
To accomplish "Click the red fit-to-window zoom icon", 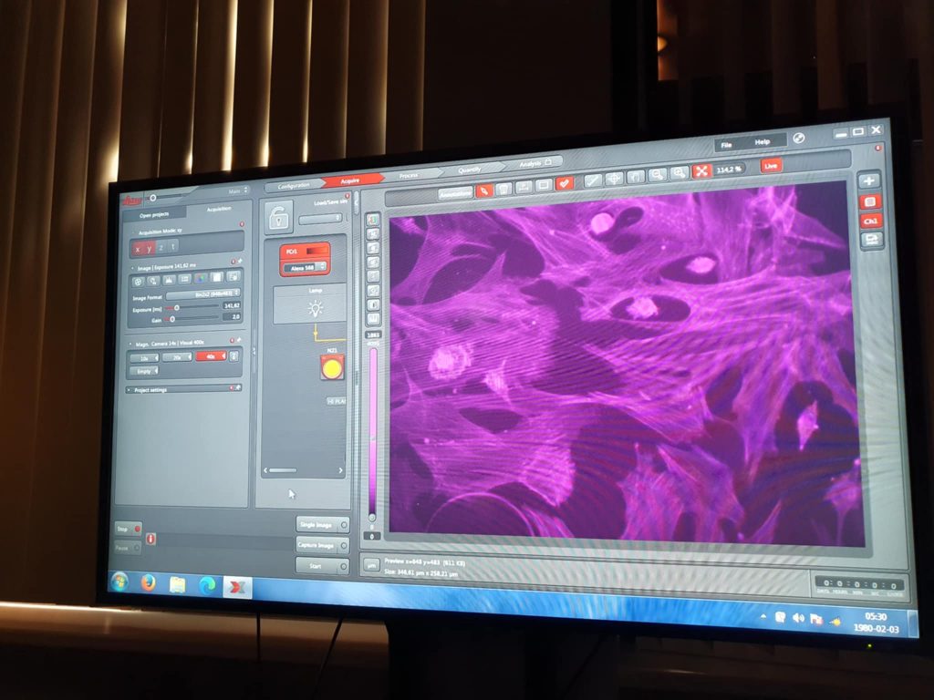I will (701, 171).
